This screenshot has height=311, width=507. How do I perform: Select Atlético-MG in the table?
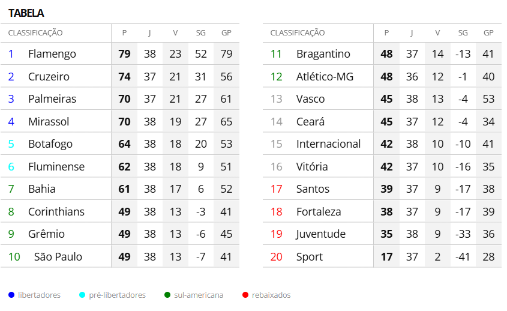(325, 77)
